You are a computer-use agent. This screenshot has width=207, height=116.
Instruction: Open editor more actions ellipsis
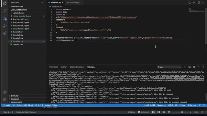click(x=203, y=3)
